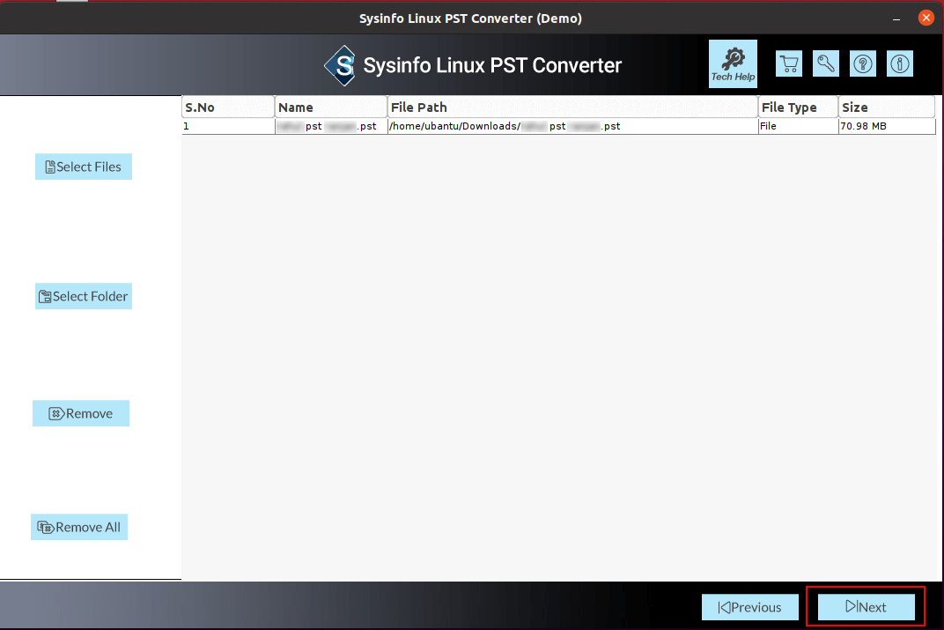The image size is (944, 630).
Task: Select the file name cell ending in .pst
Action: coord(331,127)
